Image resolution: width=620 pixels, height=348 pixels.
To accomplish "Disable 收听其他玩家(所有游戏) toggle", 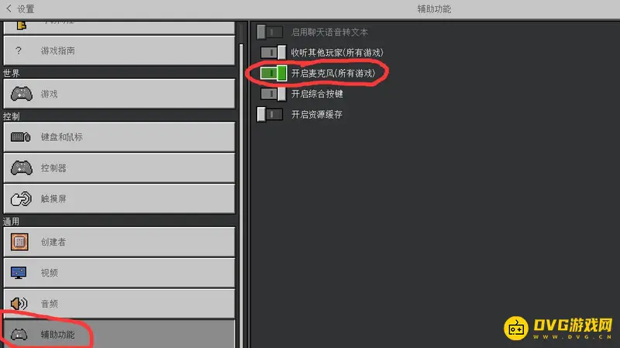I will 273,53.
